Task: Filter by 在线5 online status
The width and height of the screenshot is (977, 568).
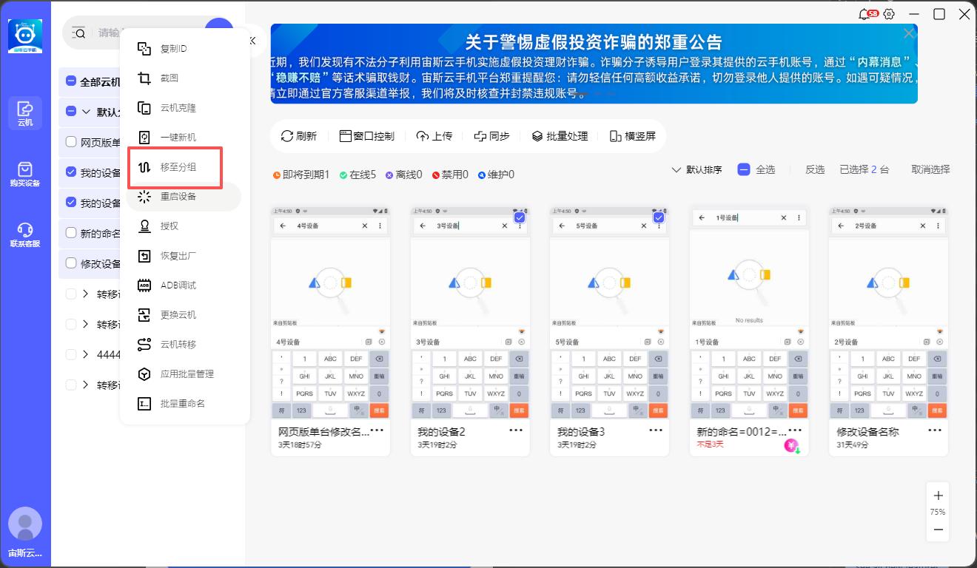Action: point(358,175)
